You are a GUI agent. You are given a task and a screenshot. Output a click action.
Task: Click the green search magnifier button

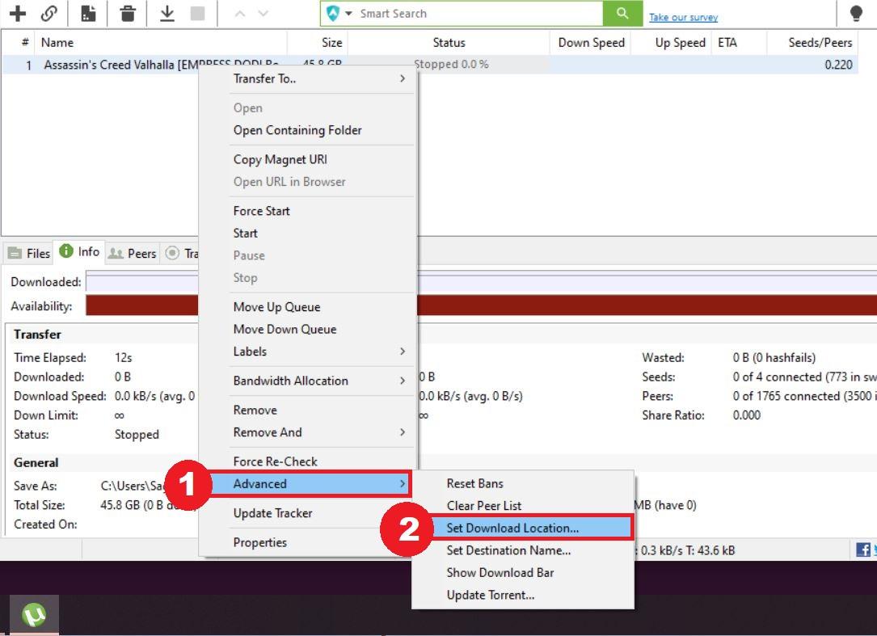point(622,14)
